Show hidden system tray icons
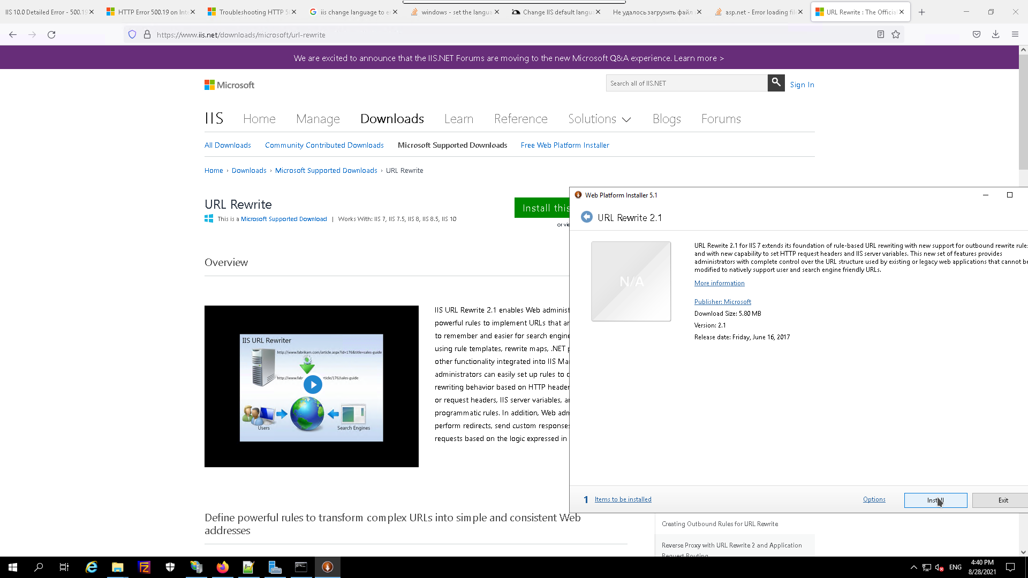The width and height of the screenshot is (1028, 578). 913,567
